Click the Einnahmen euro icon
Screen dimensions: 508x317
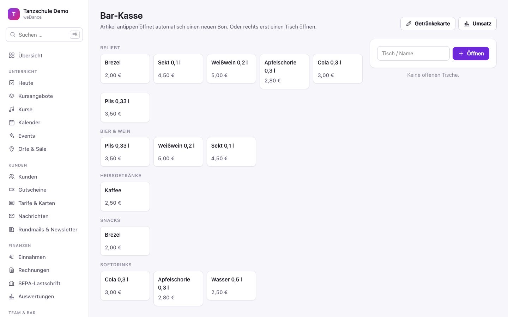(12, 257)
